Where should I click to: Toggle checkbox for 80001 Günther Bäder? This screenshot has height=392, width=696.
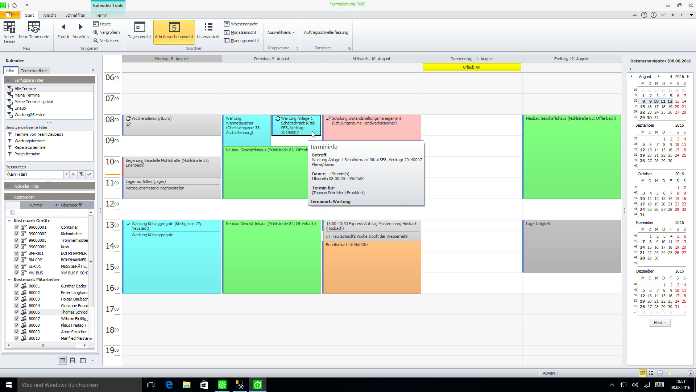click(17, 286)
